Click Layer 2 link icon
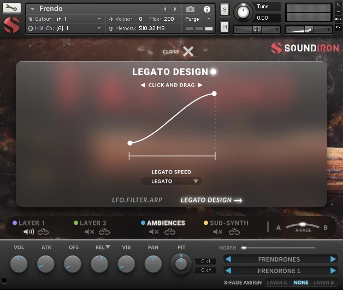 pyautogui.click(x=104, y=231)
